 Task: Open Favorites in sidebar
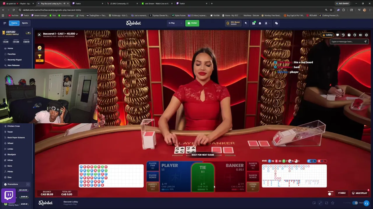[11, 54]
